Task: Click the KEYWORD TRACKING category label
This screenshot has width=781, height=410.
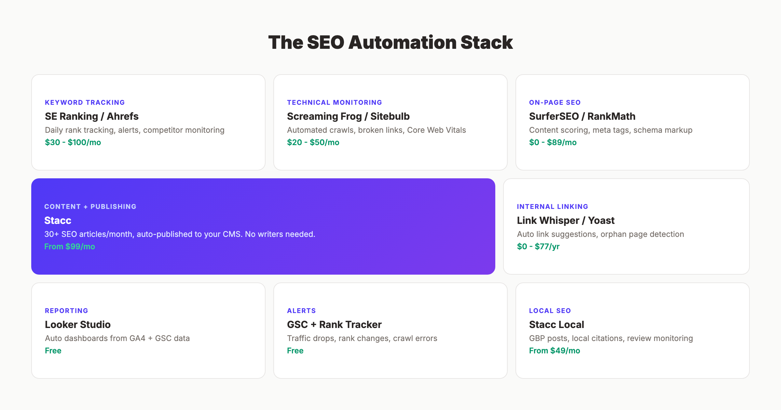Action: coord(85,102)
